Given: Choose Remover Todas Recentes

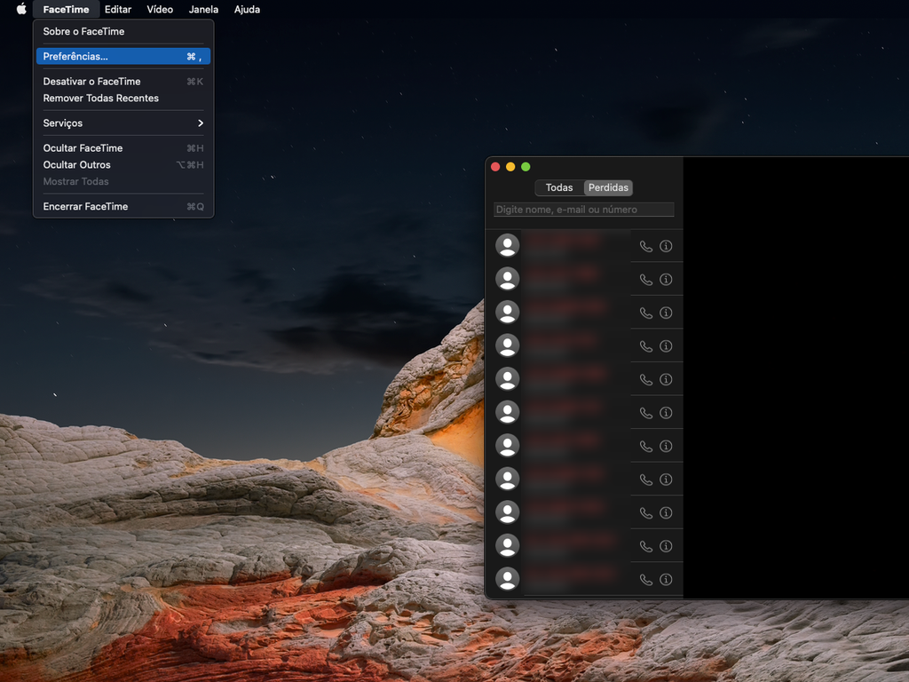Looking at the screenshot, I should [123, 98].
